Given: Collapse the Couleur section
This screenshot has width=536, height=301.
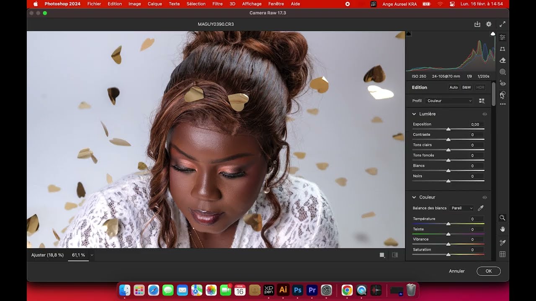Looking at the screenshot, I should (414, 197).
